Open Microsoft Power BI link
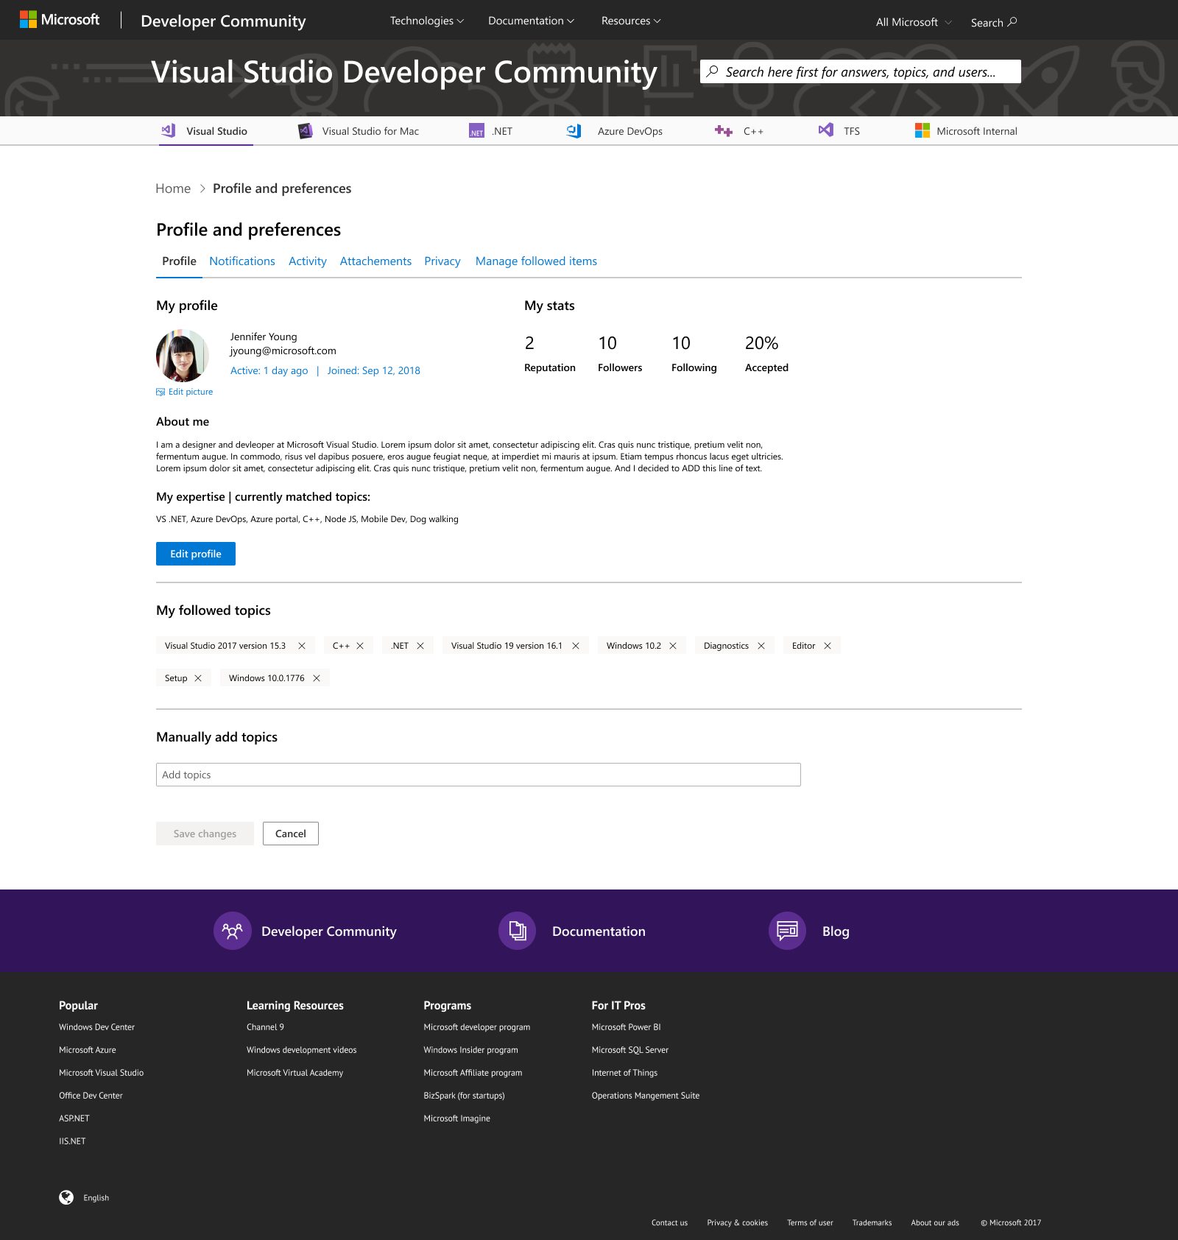The width and height of the screenshot is (1178, 1240). coord(626,1027)
